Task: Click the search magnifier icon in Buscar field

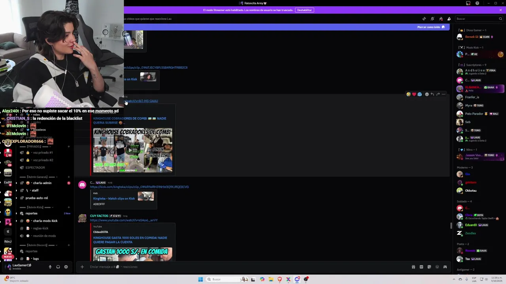Action: pos(500,19)
